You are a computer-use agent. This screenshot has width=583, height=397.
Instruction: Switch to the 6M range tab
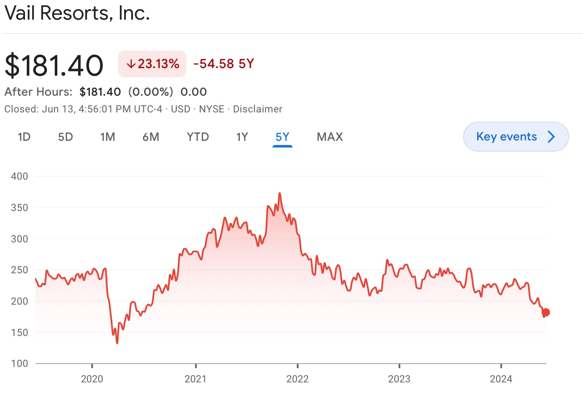pos(151,137)
